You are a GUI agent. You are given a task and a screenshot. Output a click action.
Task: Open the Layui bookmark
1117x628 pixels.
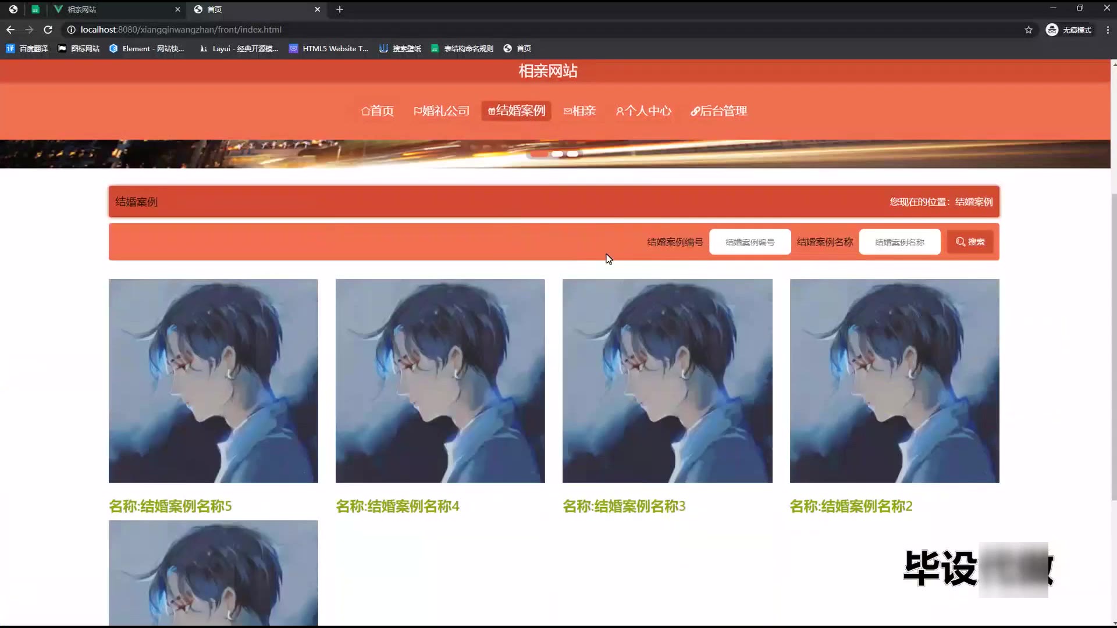[239, 49]
